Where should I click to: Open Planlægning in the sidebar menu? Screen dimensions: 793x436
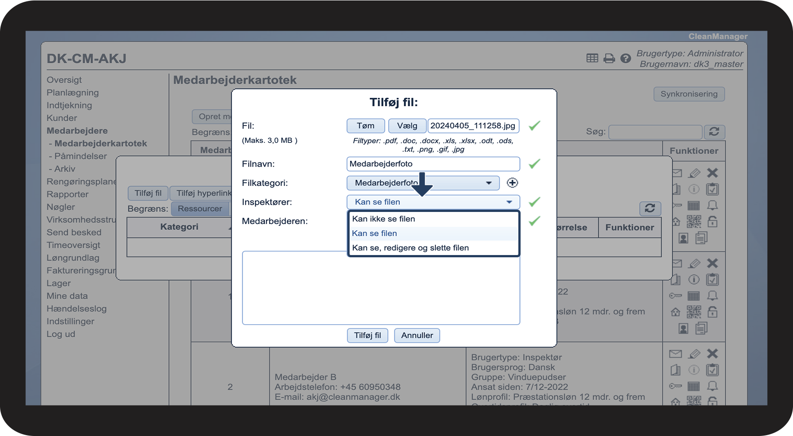(x=73, y=92)
